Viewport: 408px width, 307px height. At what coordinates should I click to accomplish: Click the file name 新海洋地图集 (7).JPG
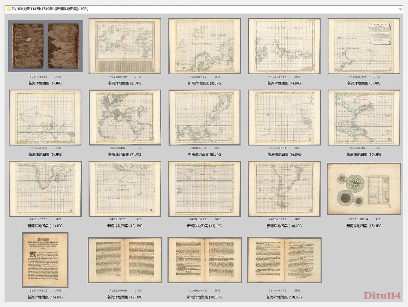pos(125,154)
